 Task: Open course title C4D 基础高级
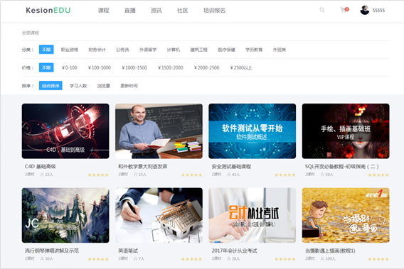(x=41, y=166)
